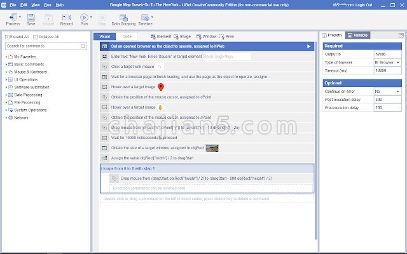Run the flow with Run icon

click(84, 20)
